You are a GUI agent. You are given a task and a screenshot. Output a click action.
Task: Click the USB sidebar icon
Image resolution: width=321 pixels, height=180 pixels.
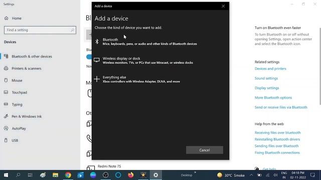6,140
